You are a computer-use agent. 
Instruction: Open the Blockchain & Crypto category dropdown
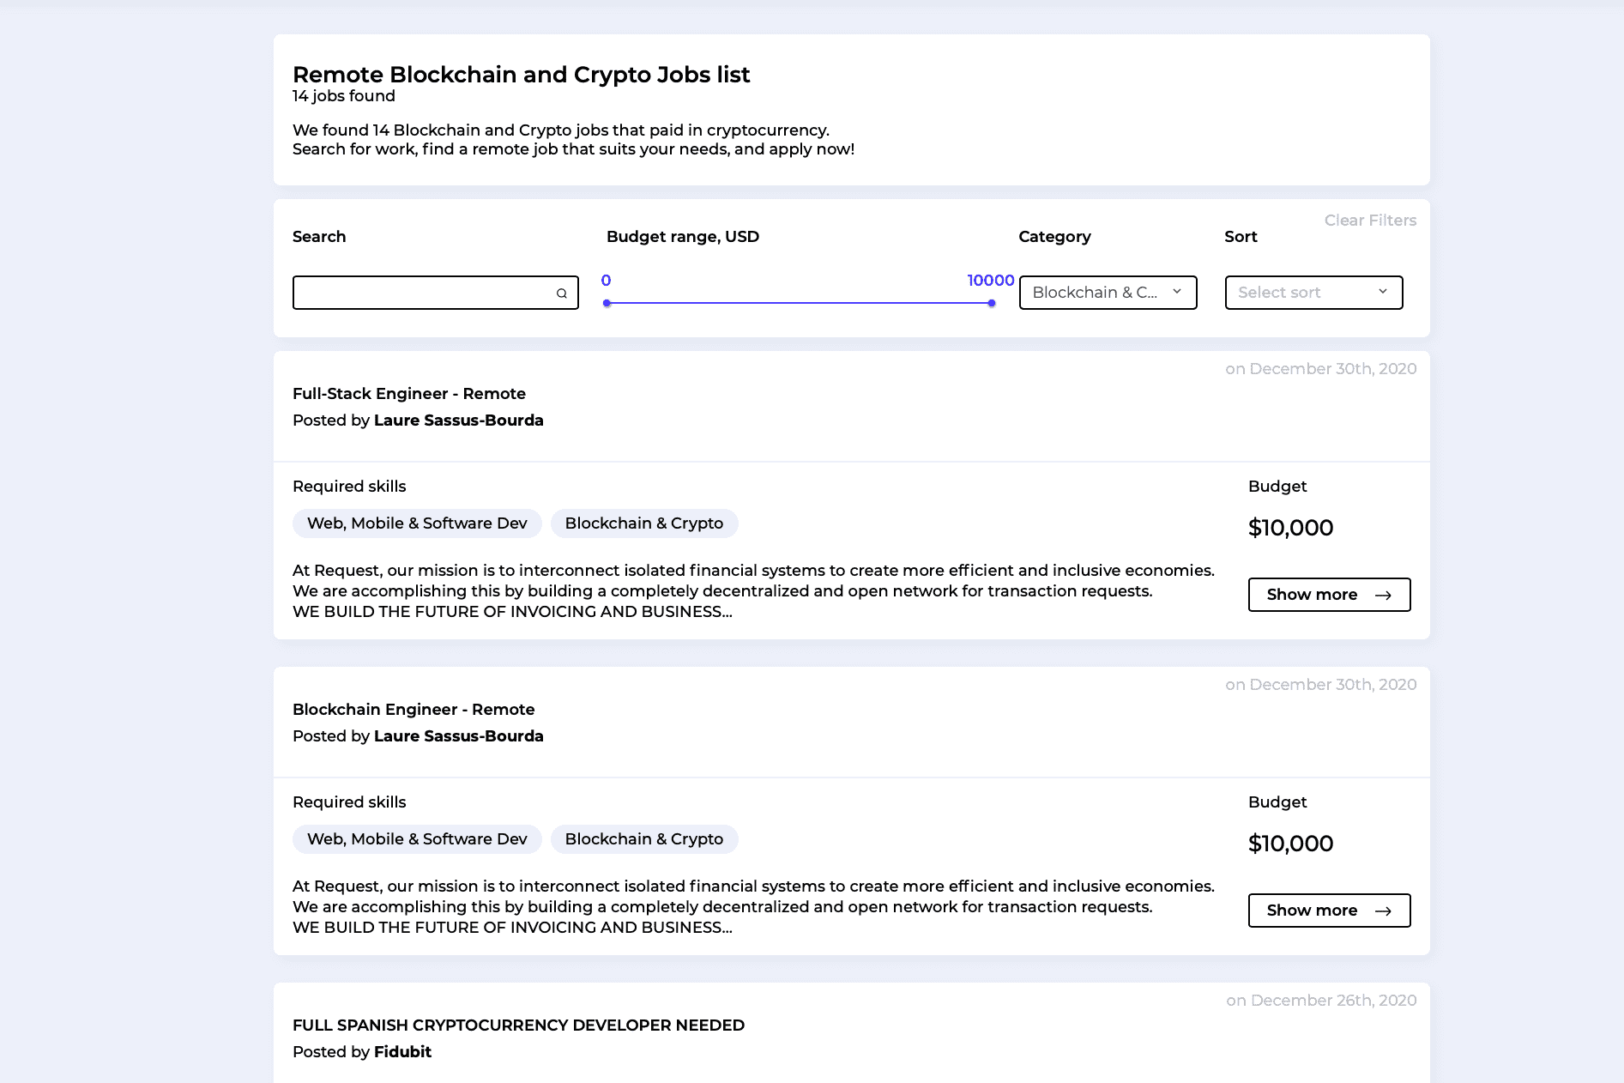1107,292
